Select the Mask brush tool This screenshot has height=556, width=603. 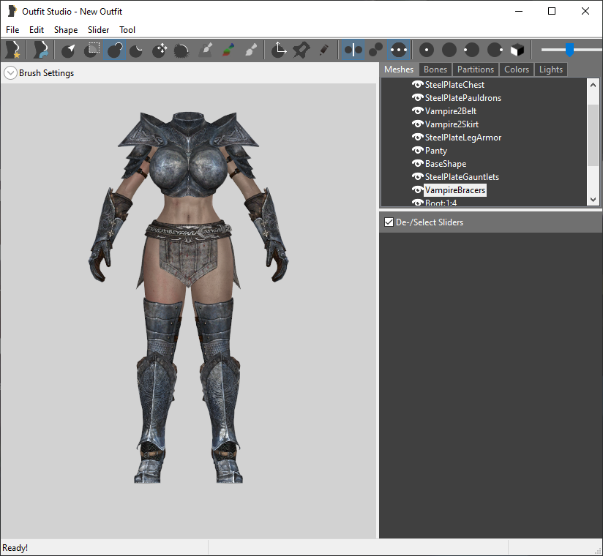coord(91,50)
